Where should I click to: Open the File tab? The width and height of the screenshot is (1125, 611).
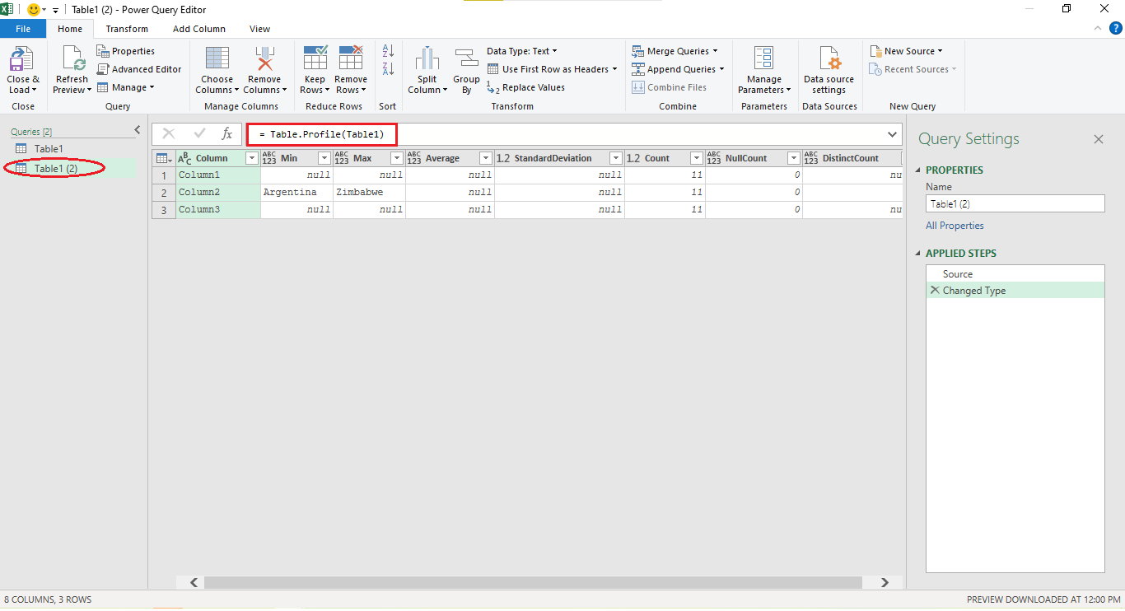23,29
